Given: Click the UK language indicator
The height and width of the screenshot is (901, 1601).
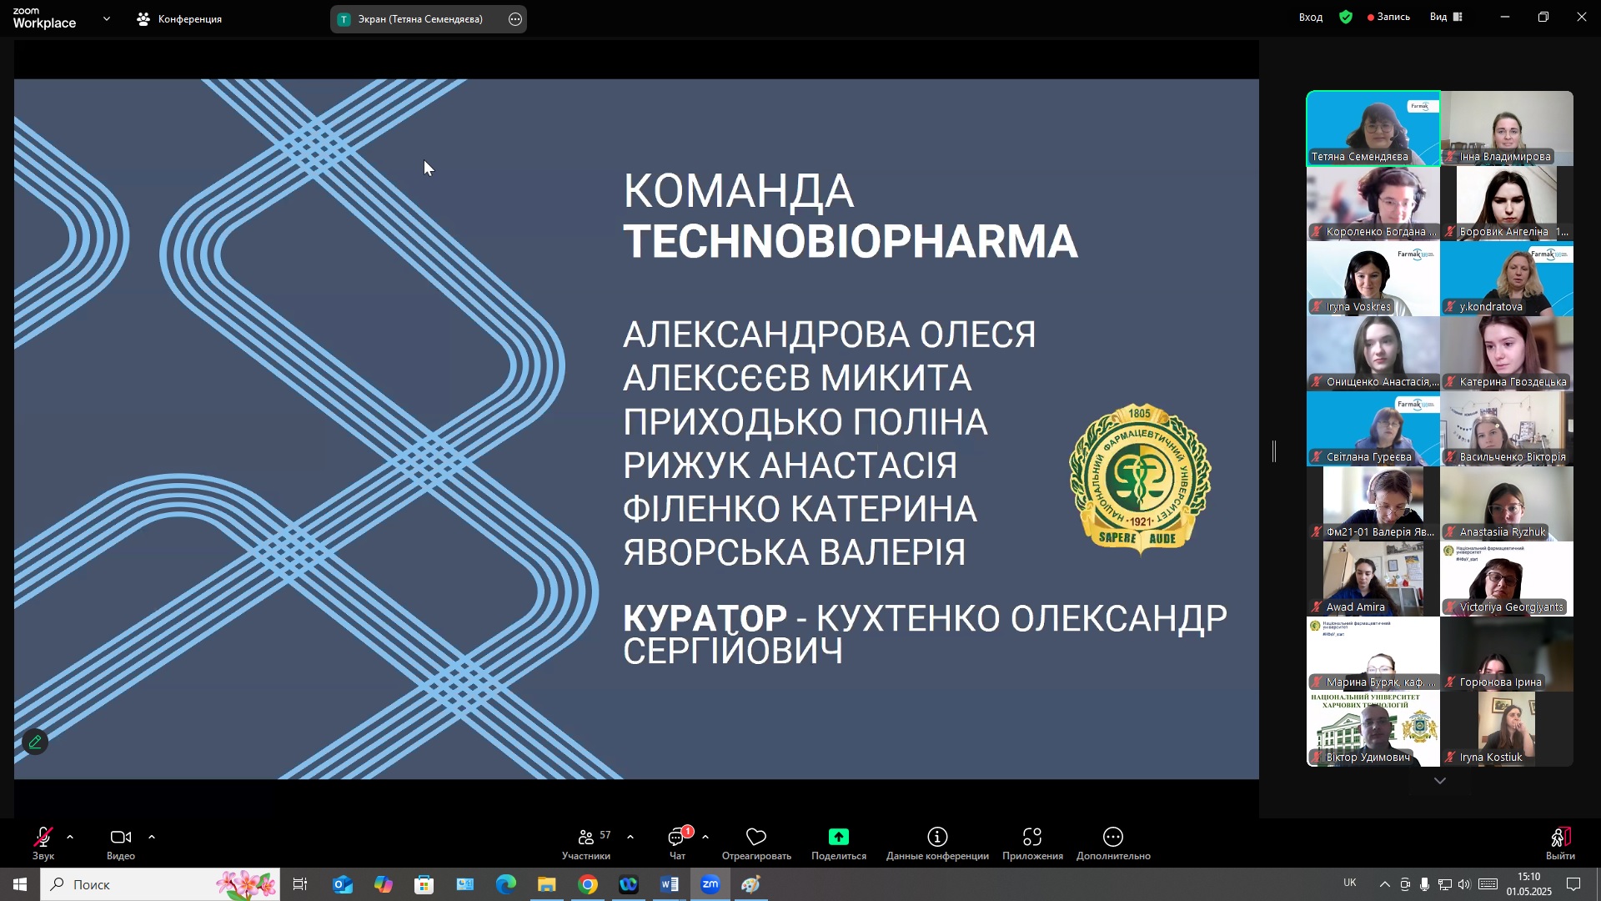Looking at the screenshot, I should click(1350, 883).
